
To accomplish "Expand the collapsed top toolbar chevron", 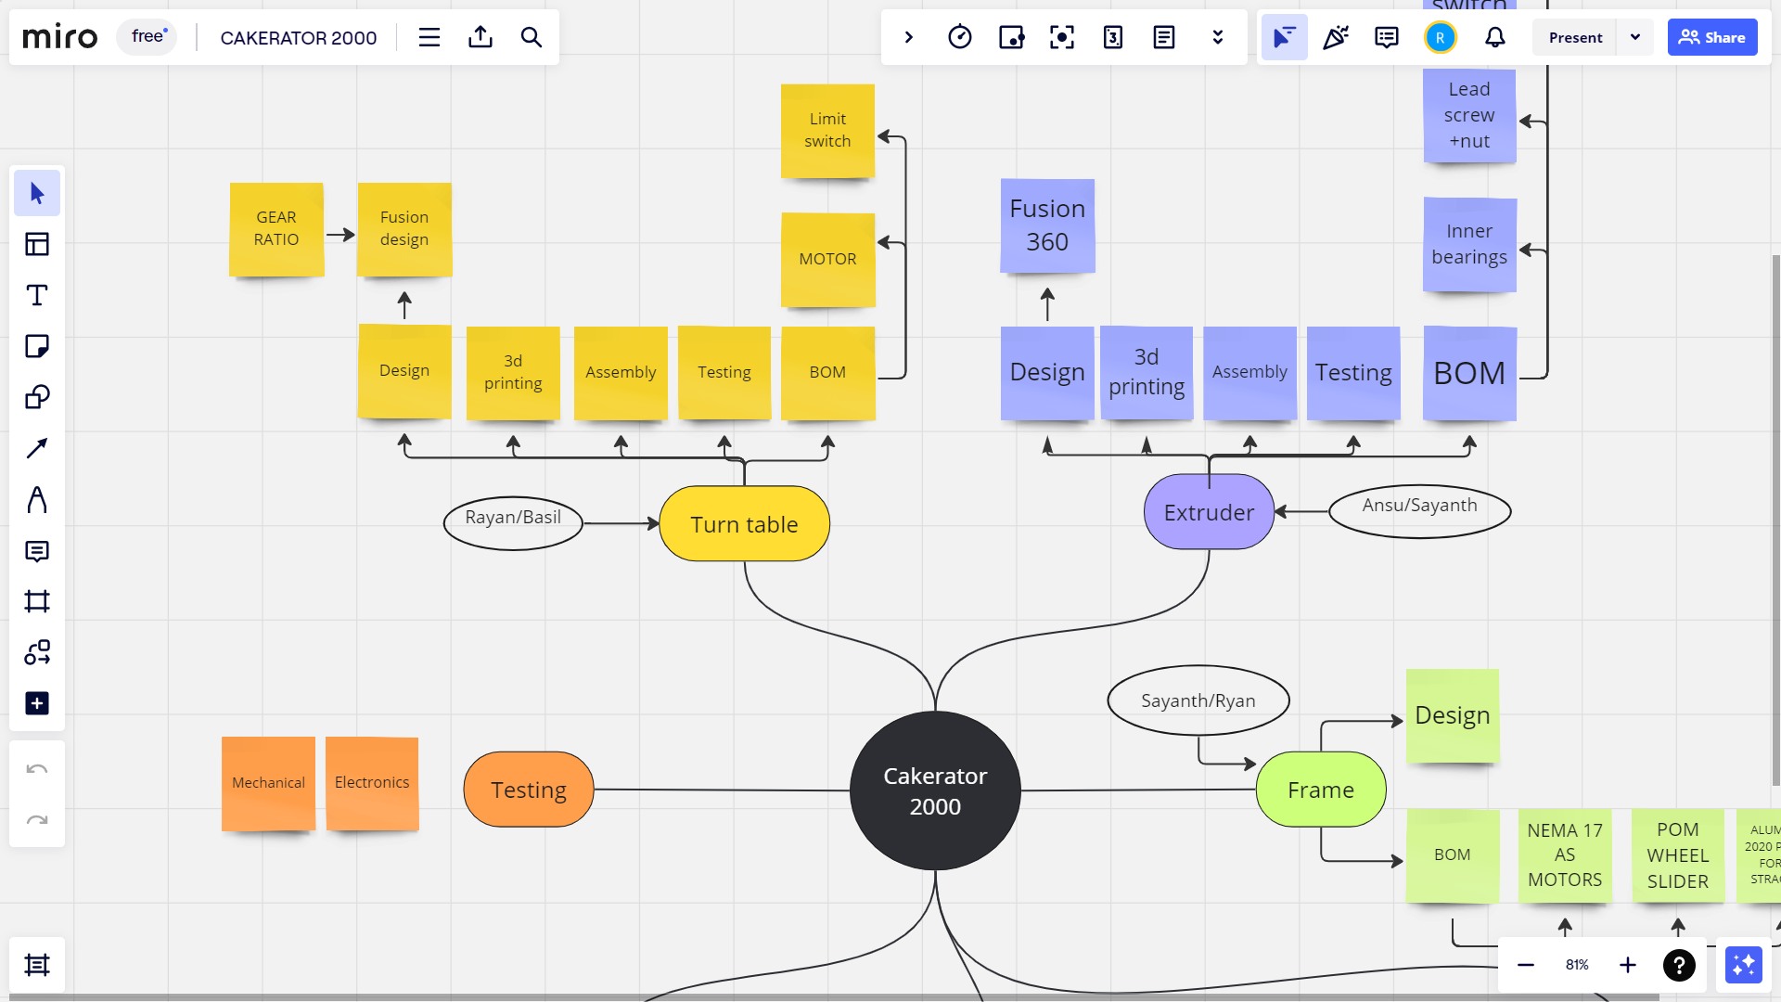I will coord(909,37).
